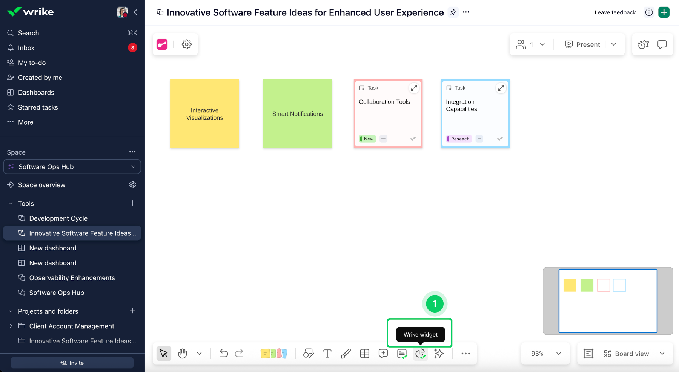Collapse Projects and folders section
The image size is (679, 372).
[11, 311]
